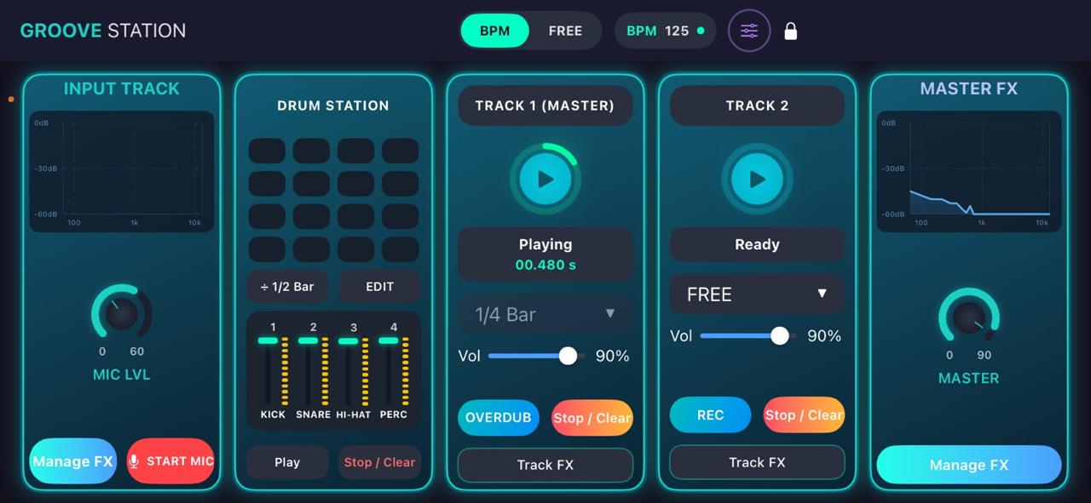The height and width of the screenshot is (503, 1091).
Task: Click the Track 1 volume slider handle
Action: point(568,356)
